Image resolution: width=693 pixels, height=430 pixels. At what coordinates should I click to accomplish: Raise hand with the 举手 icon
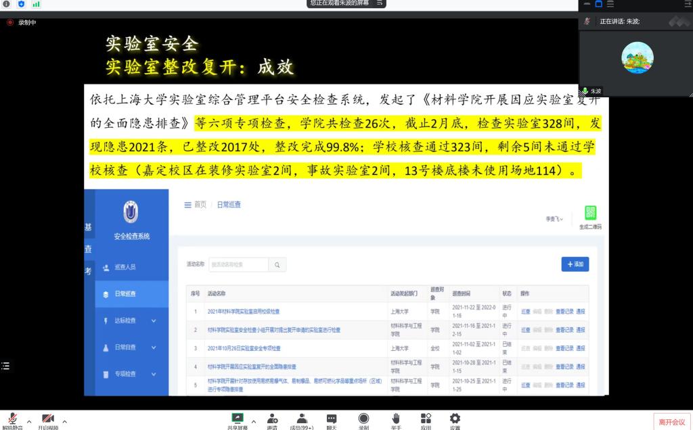tap(395, 419)
